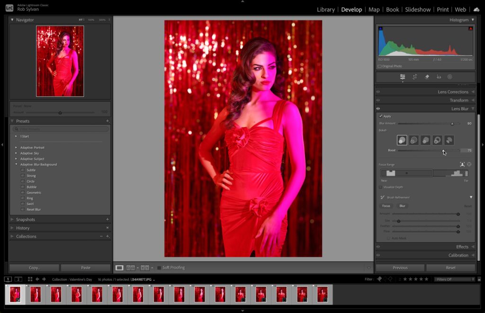Click the Previous button
Image resolution: width=485 pixels, height=313 pixels.
click(x=400, y=268)
